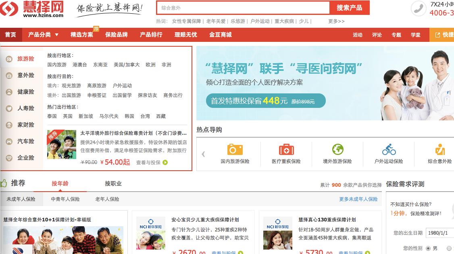Open the 专题 link
The image size is (454, 254).
[x=396, y=35]
